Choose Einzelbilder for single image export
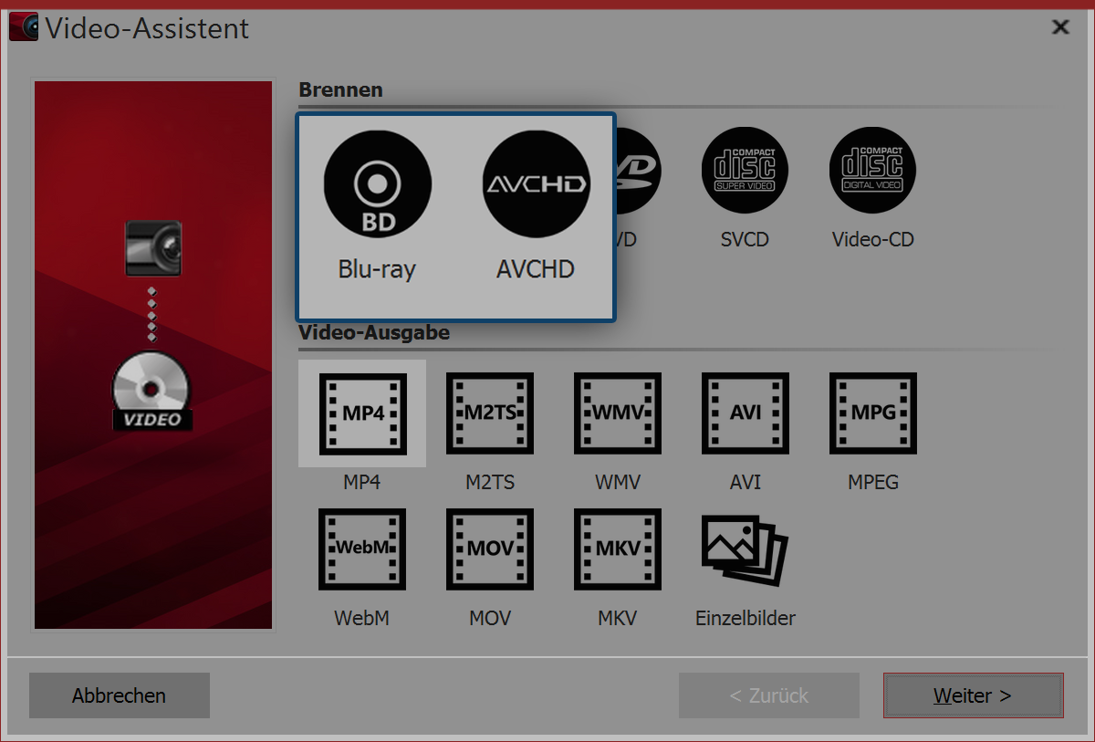1095x742 pixels. tap(745, 549)
